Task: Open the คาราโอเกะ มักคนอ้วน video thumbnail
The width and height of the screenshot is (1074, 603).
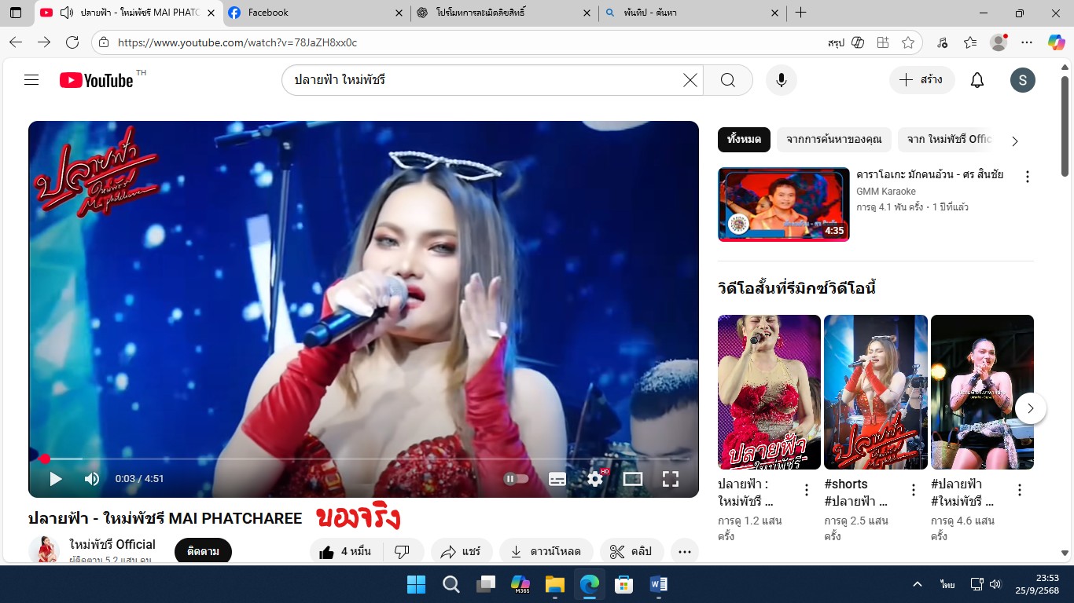Action: [783, 204]
